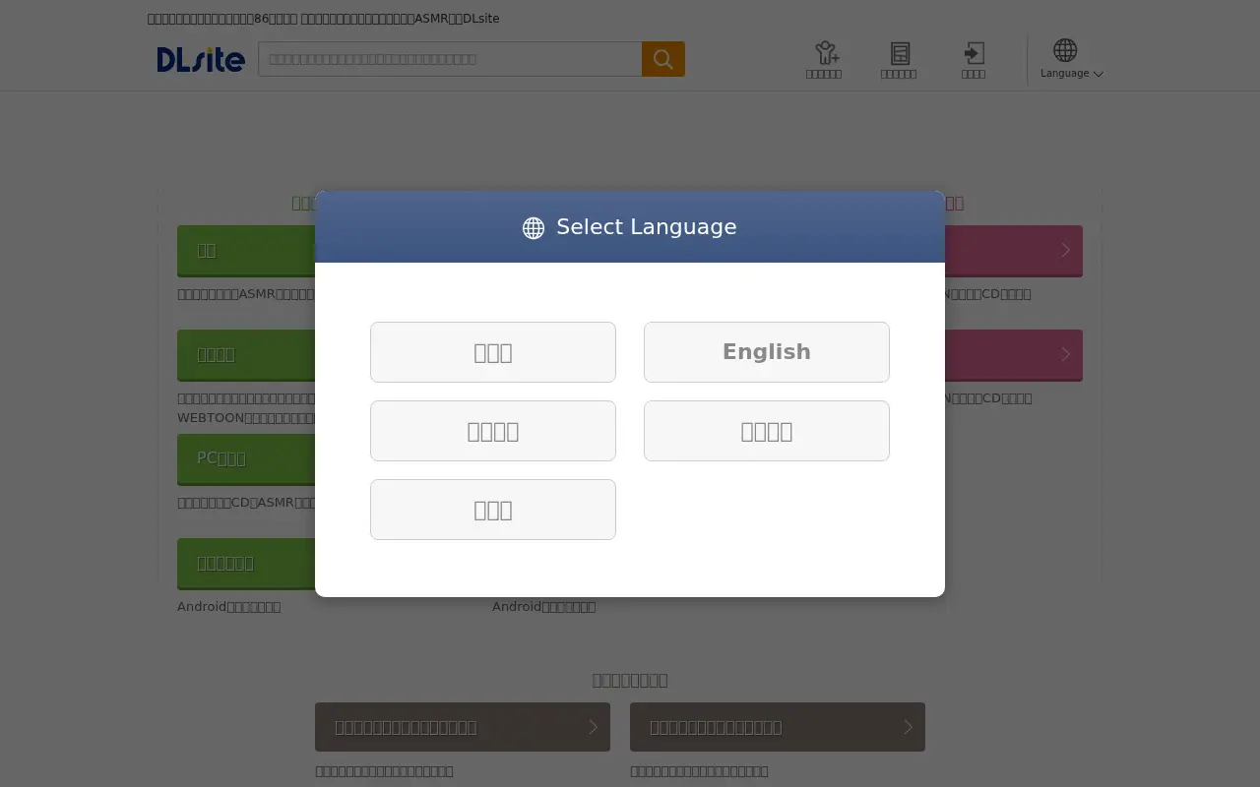Image resolution: width=1260 pixels, height=787 pixels.
Task: Click the login arrow-door icon
Action: point(974,60)
